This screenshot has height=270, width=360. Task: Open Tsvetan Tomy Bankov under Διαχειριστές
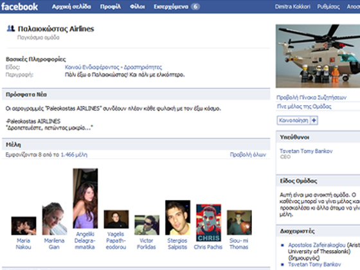coord(314,264)
